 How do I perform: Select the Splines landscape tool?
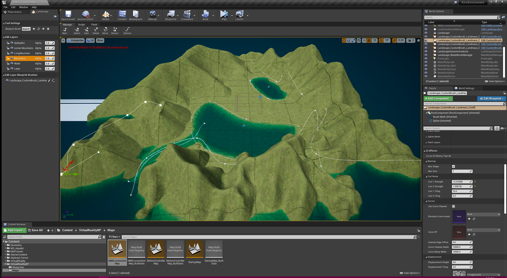pyautogui.click(x=127, y=31)
